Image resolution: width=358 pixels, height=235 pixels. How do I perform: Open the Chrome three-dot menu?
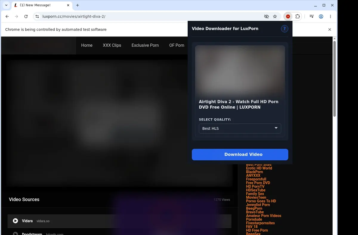click(x=331, y=17)
